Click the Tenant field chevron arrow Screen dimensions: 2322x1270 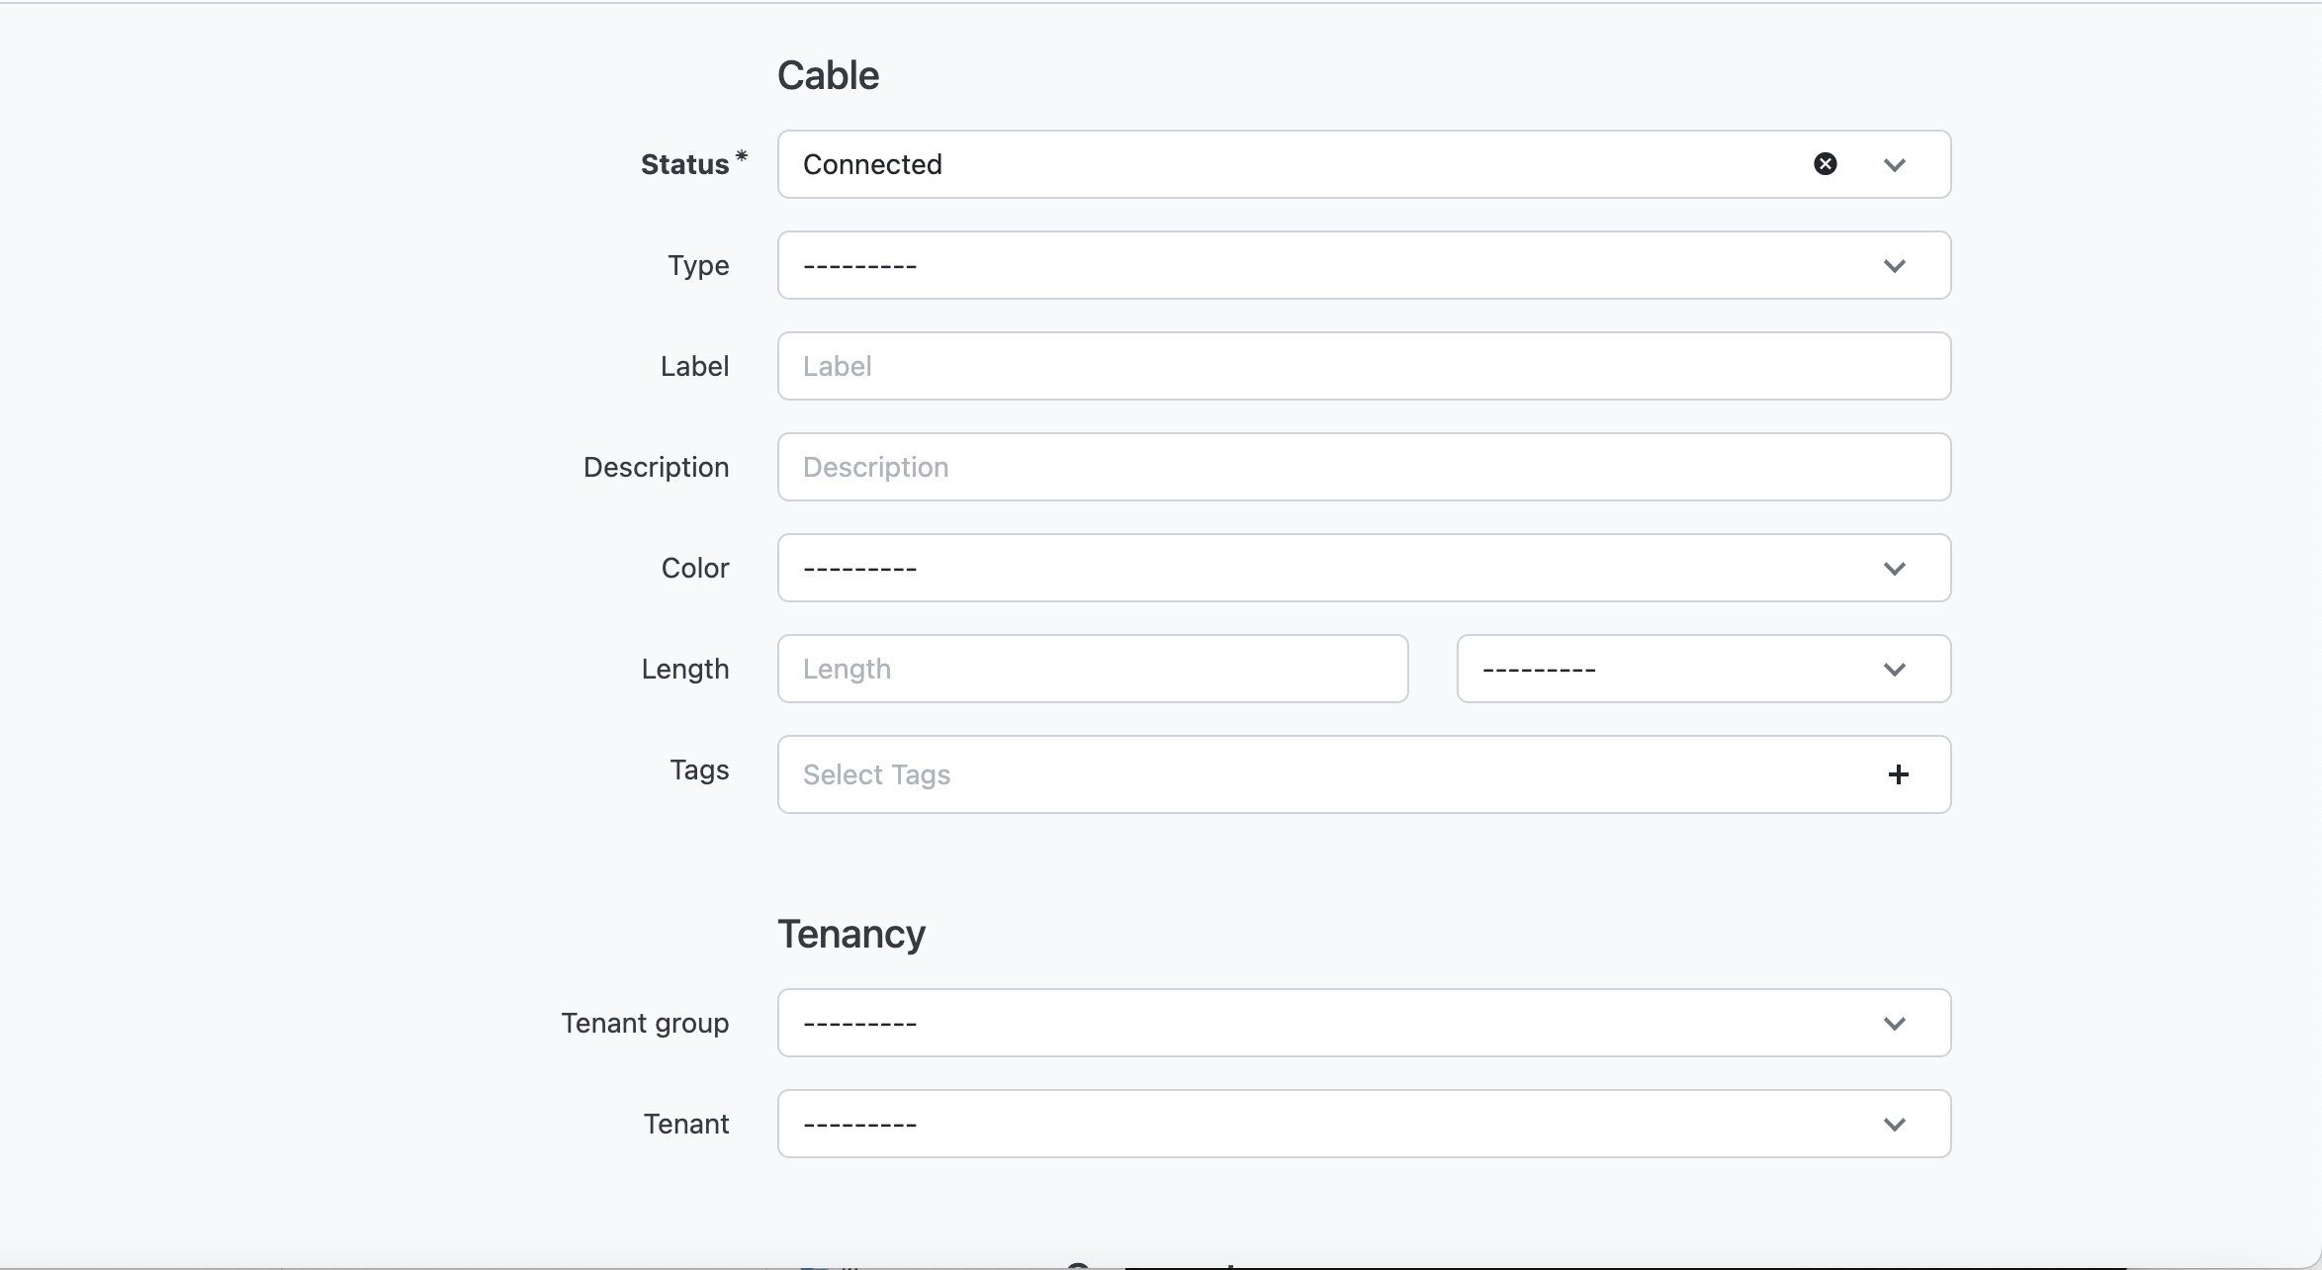point(1894,1125)
